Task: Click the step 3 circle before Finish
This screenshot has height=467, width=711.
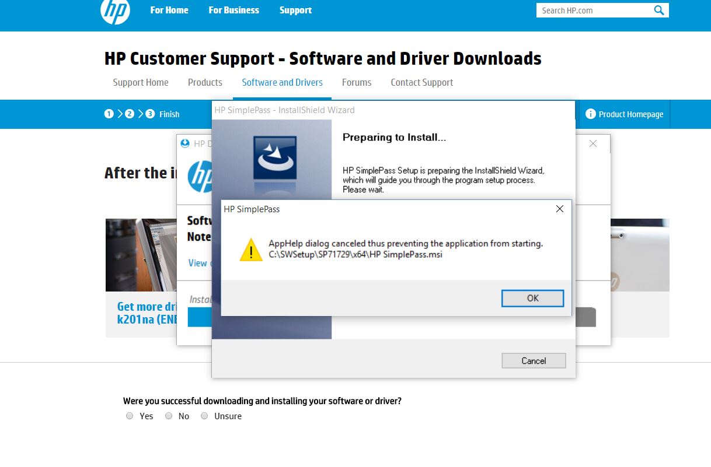Action: [149, 114]
